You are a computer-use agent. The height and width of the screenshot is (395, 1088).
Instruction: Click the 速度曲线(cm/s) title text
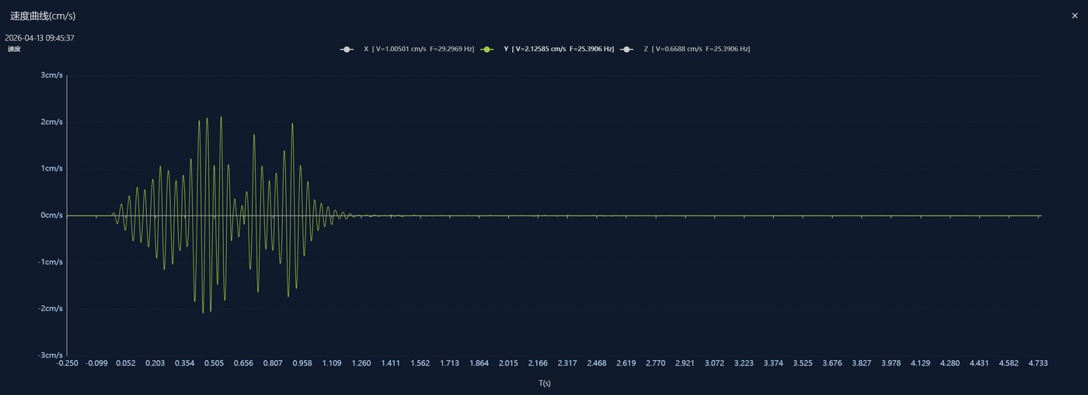click(x=43, y=16)
